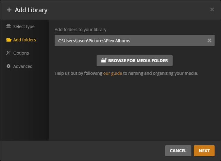Switch to the Add folders step

pos(24,40)
